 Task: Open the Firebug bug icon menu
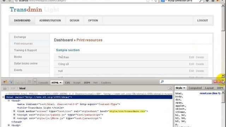pos(5,82)
